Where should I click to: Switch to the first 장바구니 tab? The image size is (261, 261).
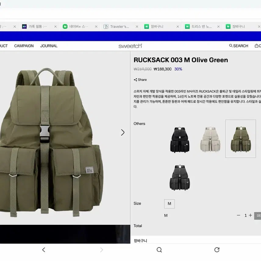[162, 27]
